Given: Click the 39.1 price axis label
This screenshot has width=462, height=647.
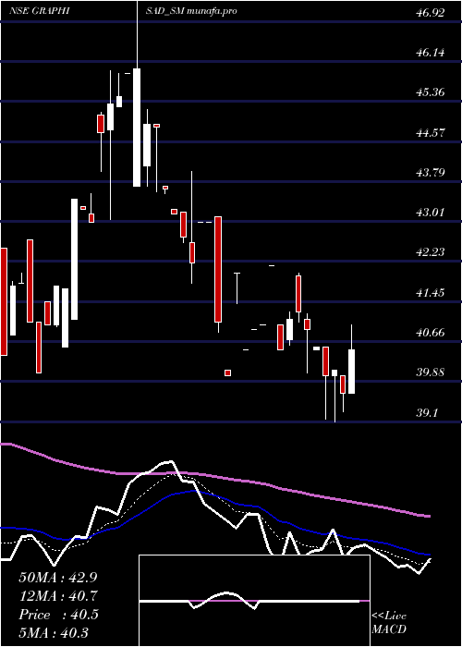Looking at the screenshot, I should point(428,412).
